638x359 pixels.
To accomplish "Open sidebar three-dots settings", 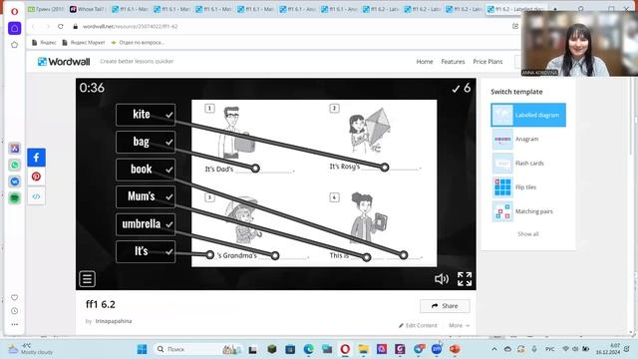I will pos(15,324).
